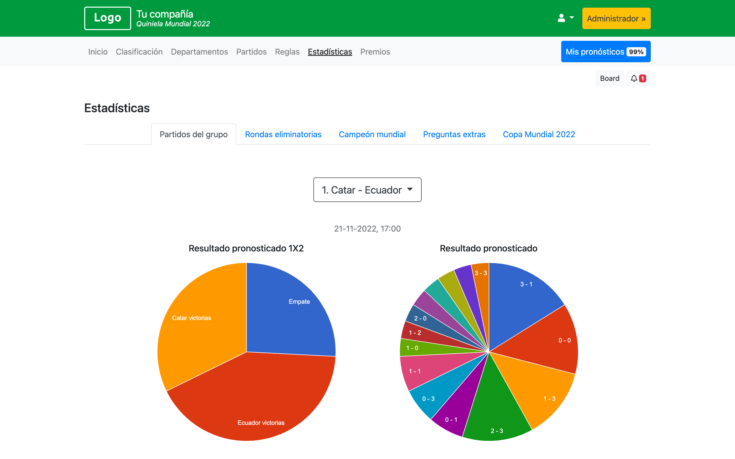The image size is (735, 459).
Task: Open the Departamentos menu item
Action: tap(199, 52)
